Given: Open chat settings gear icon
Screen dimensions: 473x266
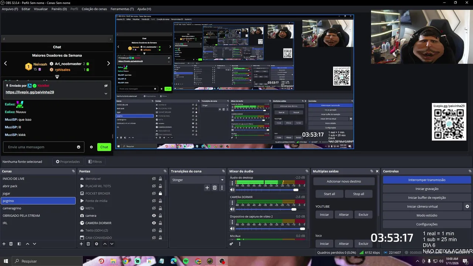Looking at the screenshot, I should (x=91, y=147).
